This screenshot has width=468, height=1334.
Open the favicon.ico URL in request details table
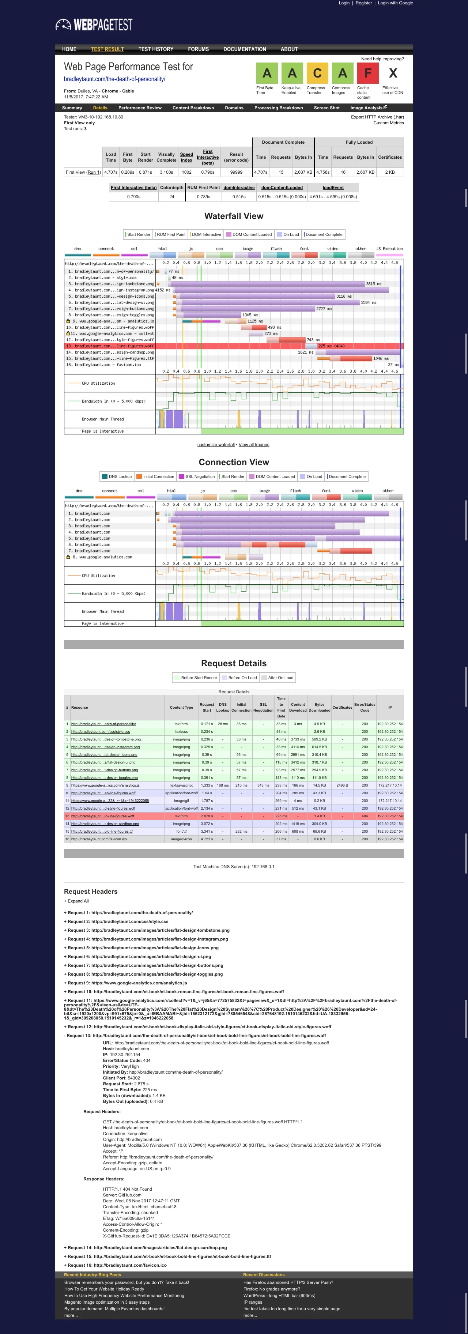point(99,839)
